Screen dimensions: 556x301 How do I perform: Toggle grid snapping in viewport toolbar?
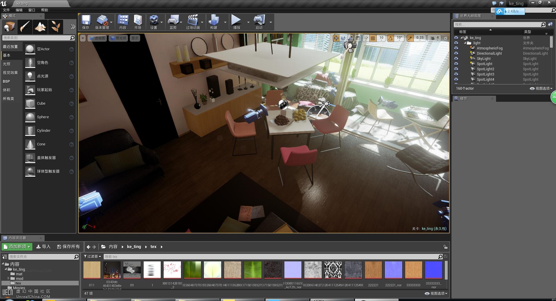pyautogui.click(x=373, y=38)
